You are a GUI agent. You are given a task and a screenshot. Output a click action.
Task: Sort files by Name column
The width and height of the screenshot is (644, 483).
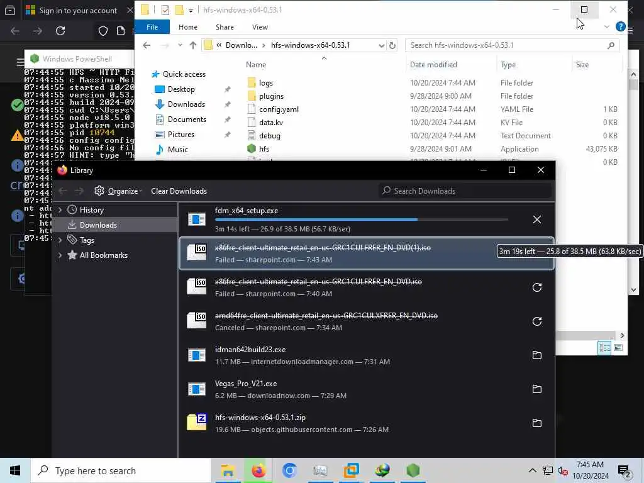coord(256,65)
